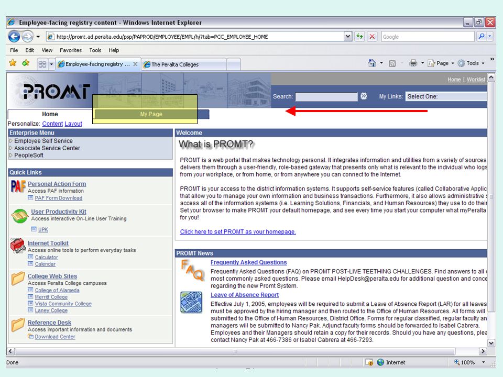Viewport: 503px width, 377px height.
Task: Click the Internet Toolkit toolbox icon
Action: [x=18, y=246]
